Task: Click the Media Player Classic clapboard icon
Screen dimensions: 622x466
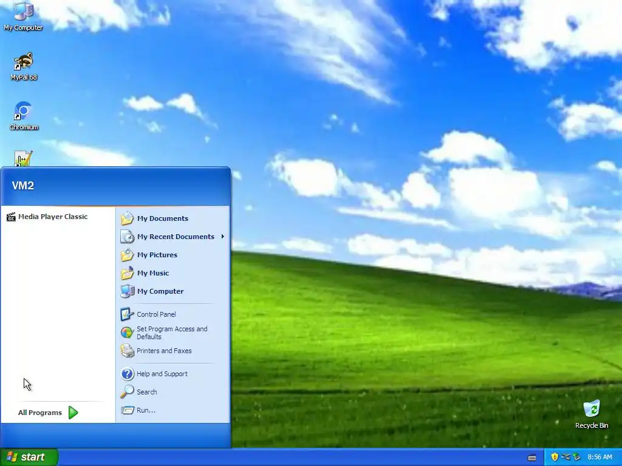Action: pyautogui.click(x=11, y=217)
